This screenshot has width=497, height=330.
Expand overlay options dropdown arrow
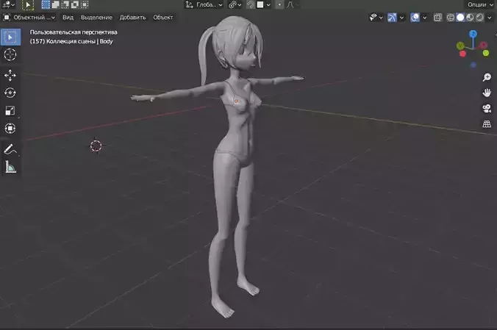pyautogui.click(x=424, y=18)
